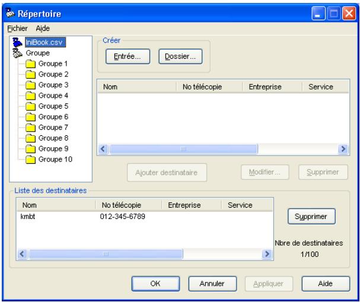
Task: Click the Groupe 8 folder icon
Action: coord(30,138)
